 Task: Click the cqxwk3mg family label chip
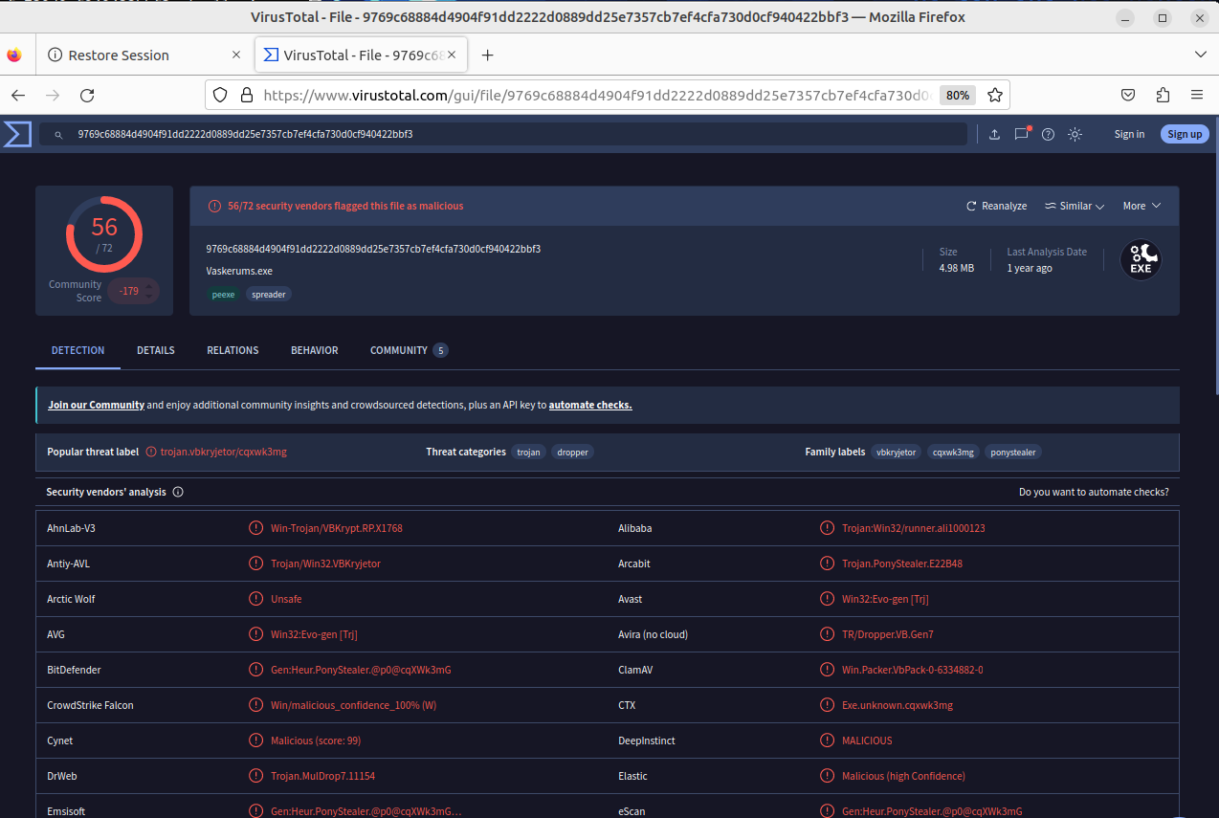click(953, 452)
